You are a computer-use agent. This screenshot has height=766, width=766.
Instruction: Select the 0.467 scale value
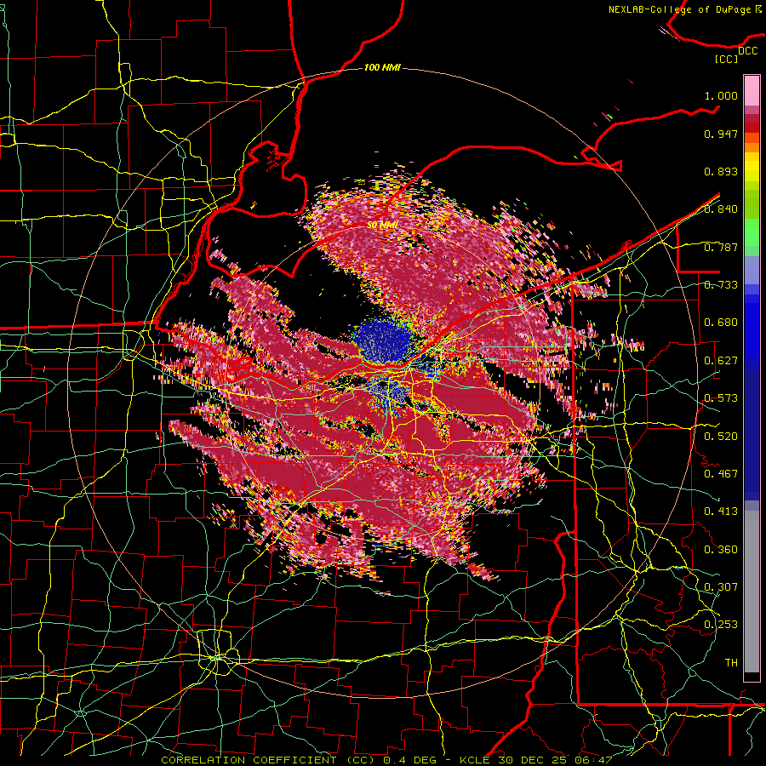click(x=721, y=474)
